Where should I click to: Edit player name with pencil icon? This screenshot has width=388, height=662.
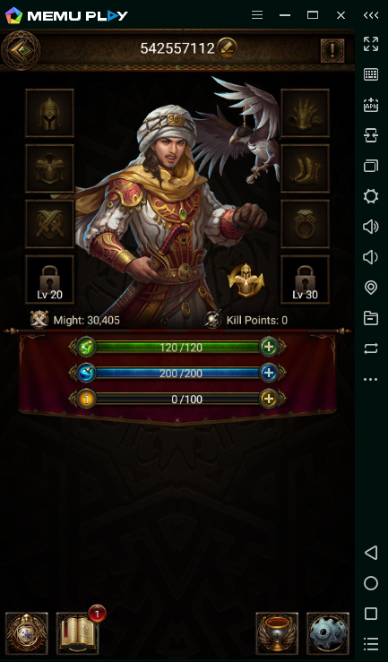227,48
